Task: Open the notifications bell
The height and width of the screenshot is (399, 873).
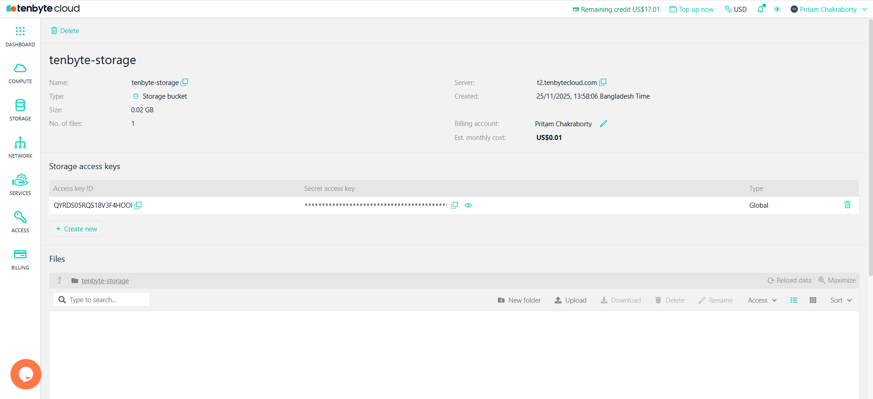Action: pyautogui.click(x=761, y=9)
